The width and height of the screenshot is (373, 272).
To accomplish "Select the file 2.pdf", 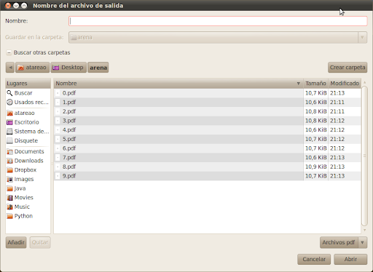I will 178,111.
